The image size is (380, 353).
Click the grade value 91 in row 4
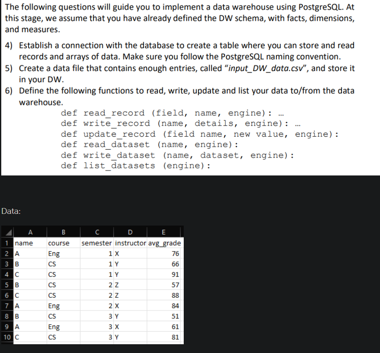click(175, 274)
